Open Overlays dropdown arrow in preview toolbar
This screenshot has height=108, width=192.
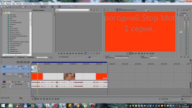tap(142, 10)
